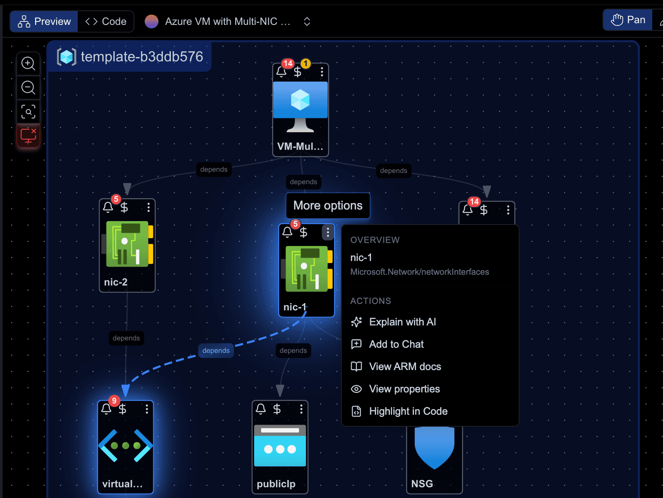Click the red screen-with-x icon

tap(28, 136)
